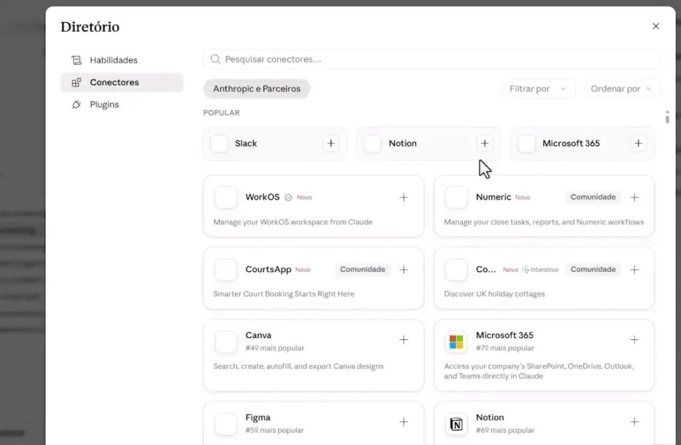This screenshot has height=445, width=681.
Task: Add the Canva connector
Action: click(x=404, y=339)
